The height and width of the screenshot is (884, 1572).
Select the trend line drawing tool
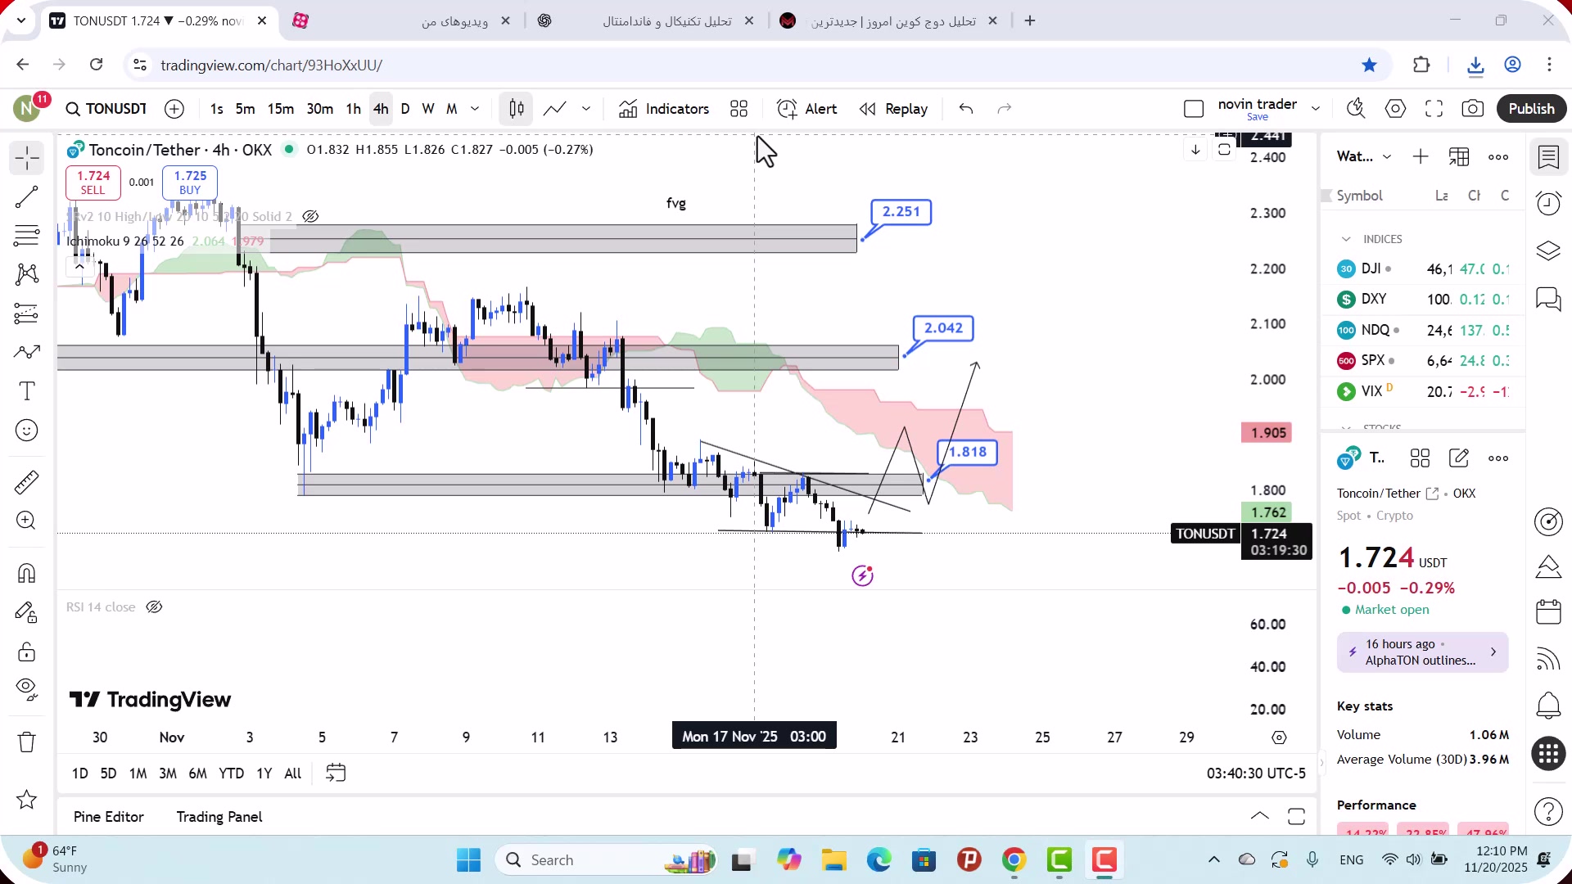[27, 196]
